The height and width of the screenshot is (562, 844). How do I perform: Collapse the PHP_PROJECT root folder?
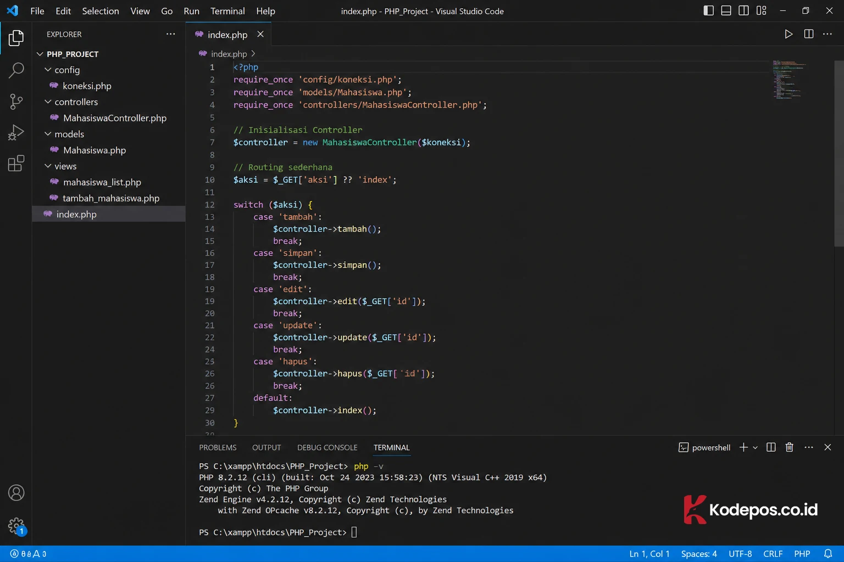pyautogui.click(x=40, y=54)
